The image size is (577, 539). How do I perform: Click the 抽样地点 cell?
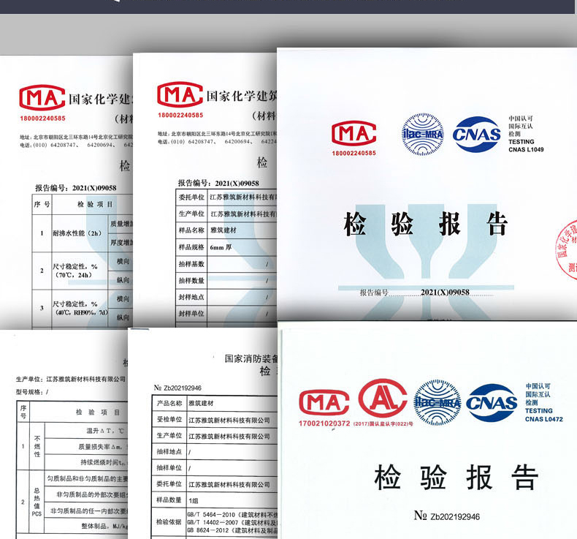click(x=169, y=451)
